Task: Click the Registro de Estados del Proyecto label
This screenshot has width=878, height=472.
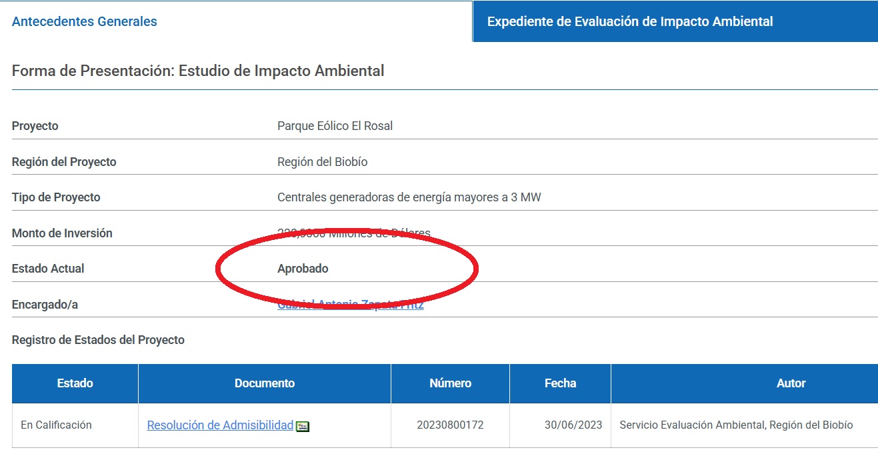Action: tap(98, 340)
